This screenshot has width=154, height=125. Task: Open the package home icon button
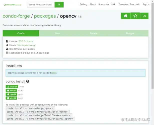[x=126, y=16]
